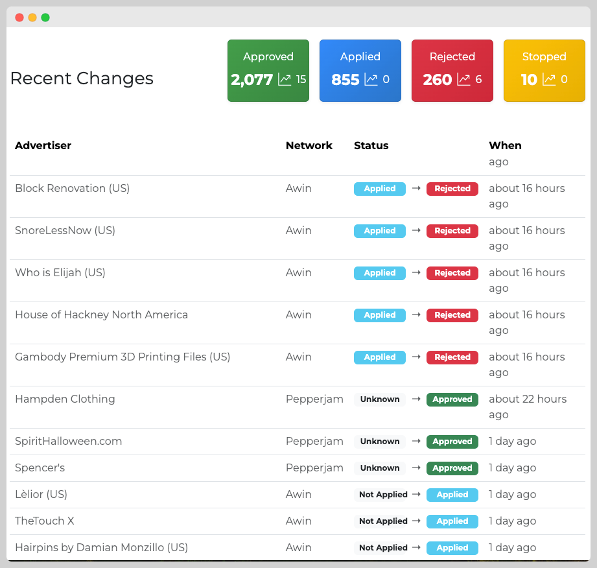Image resolution: width=597 pixels, height=568 pixels.
Task: Click Awin network in Block Renovation row
Action: click(298, 188)
